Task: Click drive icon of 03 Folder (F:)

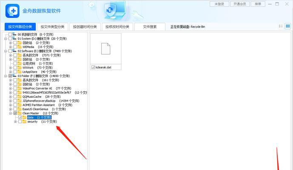Action: tap(14, 76)
